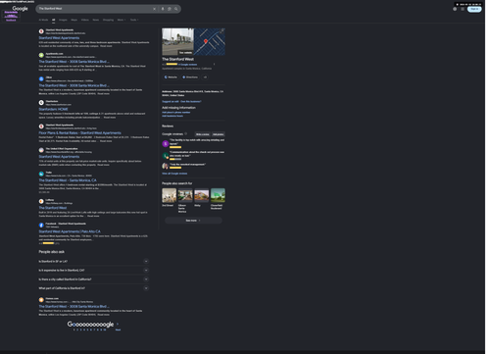The height and width of the screenshot is (354, 490).
Task: Click the Zillow result favicon
Action: [41, 78]
